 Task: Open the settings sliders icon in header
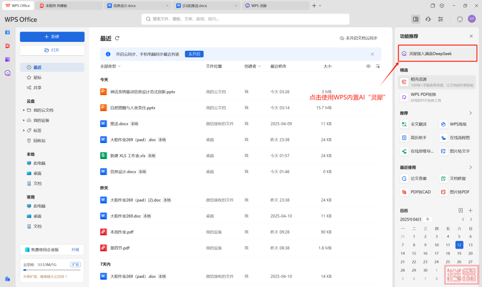pyautogui.click(x=440, y=19)
